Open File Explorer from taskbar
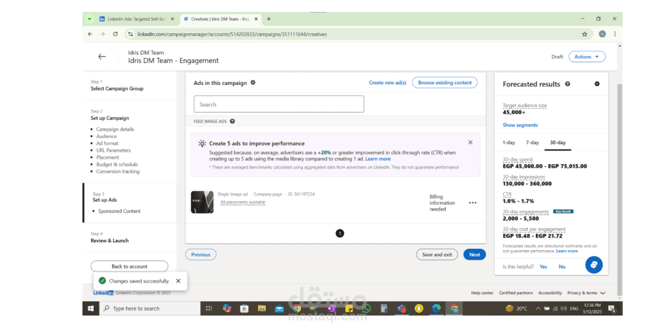The width and height of the screenshot is (656, 330). click(262, 309)
